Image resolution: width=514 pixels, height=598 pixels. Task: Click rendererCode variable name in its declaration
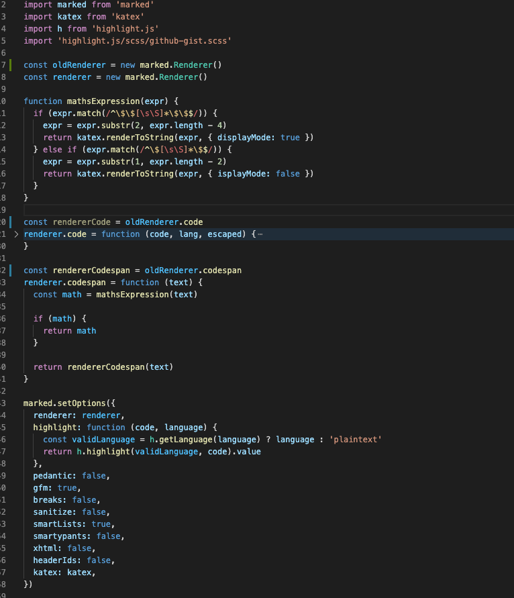point(82,222)
